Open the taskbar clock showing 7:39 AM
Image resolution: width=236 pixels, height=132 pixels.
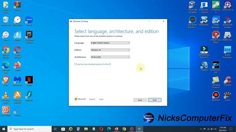[x=223, y=129]
